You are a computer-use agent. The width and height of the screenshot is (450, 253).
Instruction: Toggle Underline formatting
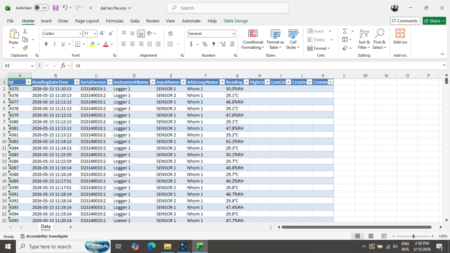tap(63, 44)
